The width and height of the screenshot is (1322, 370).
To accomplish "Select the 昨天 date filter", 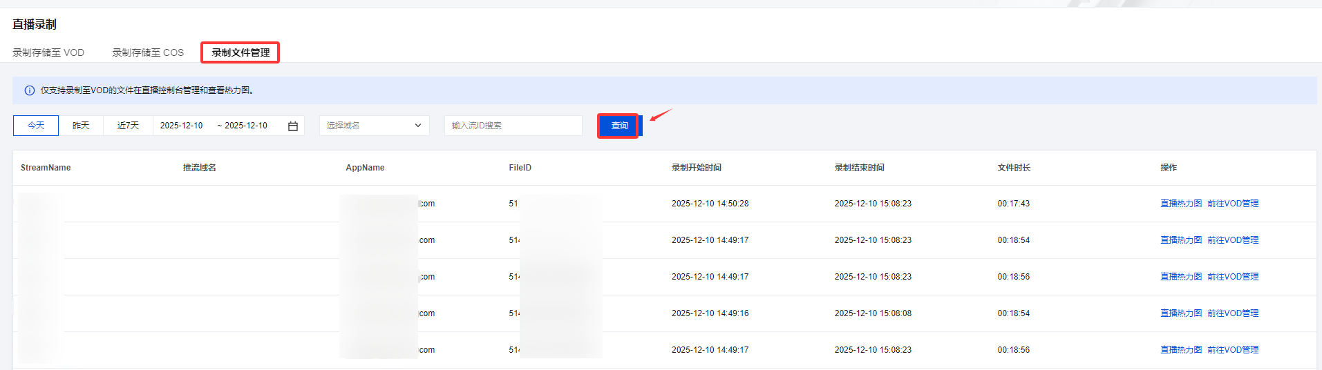I will click(81, 126).
